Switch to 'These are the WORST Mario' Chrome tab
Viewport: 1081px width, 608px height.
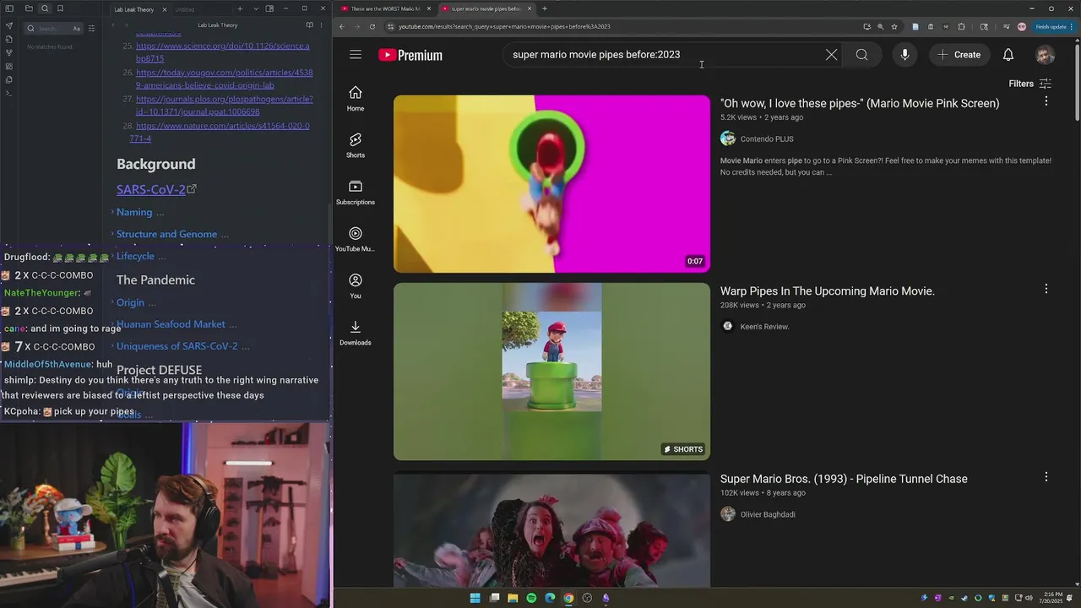pyautogui.click(x=386, y=8)
